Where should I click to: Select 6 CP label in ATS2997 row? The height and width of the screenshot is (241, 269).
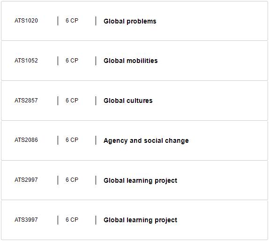(72, 180)
